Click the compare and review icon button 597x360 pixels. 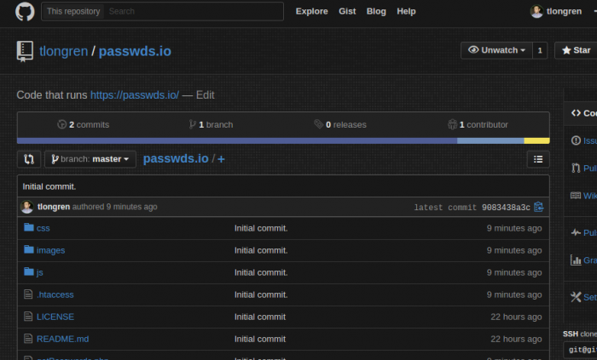tap(29, 159)
